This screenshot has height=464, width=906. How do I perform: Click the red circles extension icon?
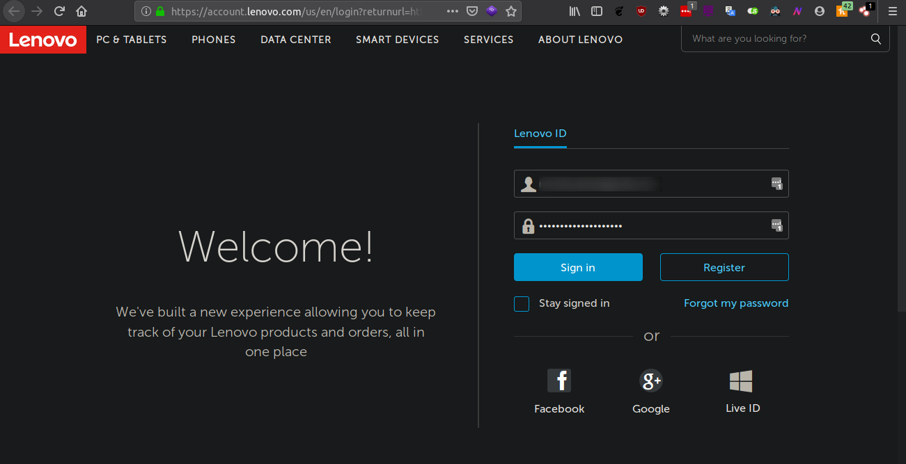point(866,10)
